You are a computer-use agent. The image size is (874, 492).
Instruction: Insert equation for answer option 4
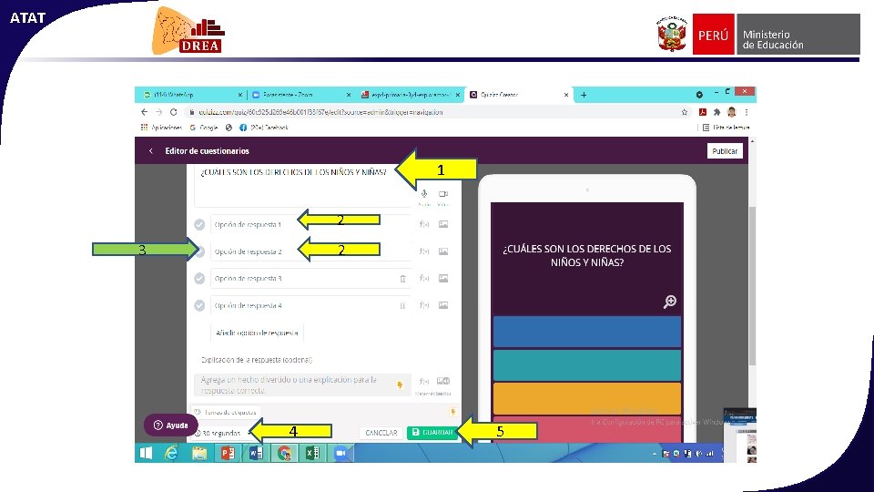(x=424, y=305)
